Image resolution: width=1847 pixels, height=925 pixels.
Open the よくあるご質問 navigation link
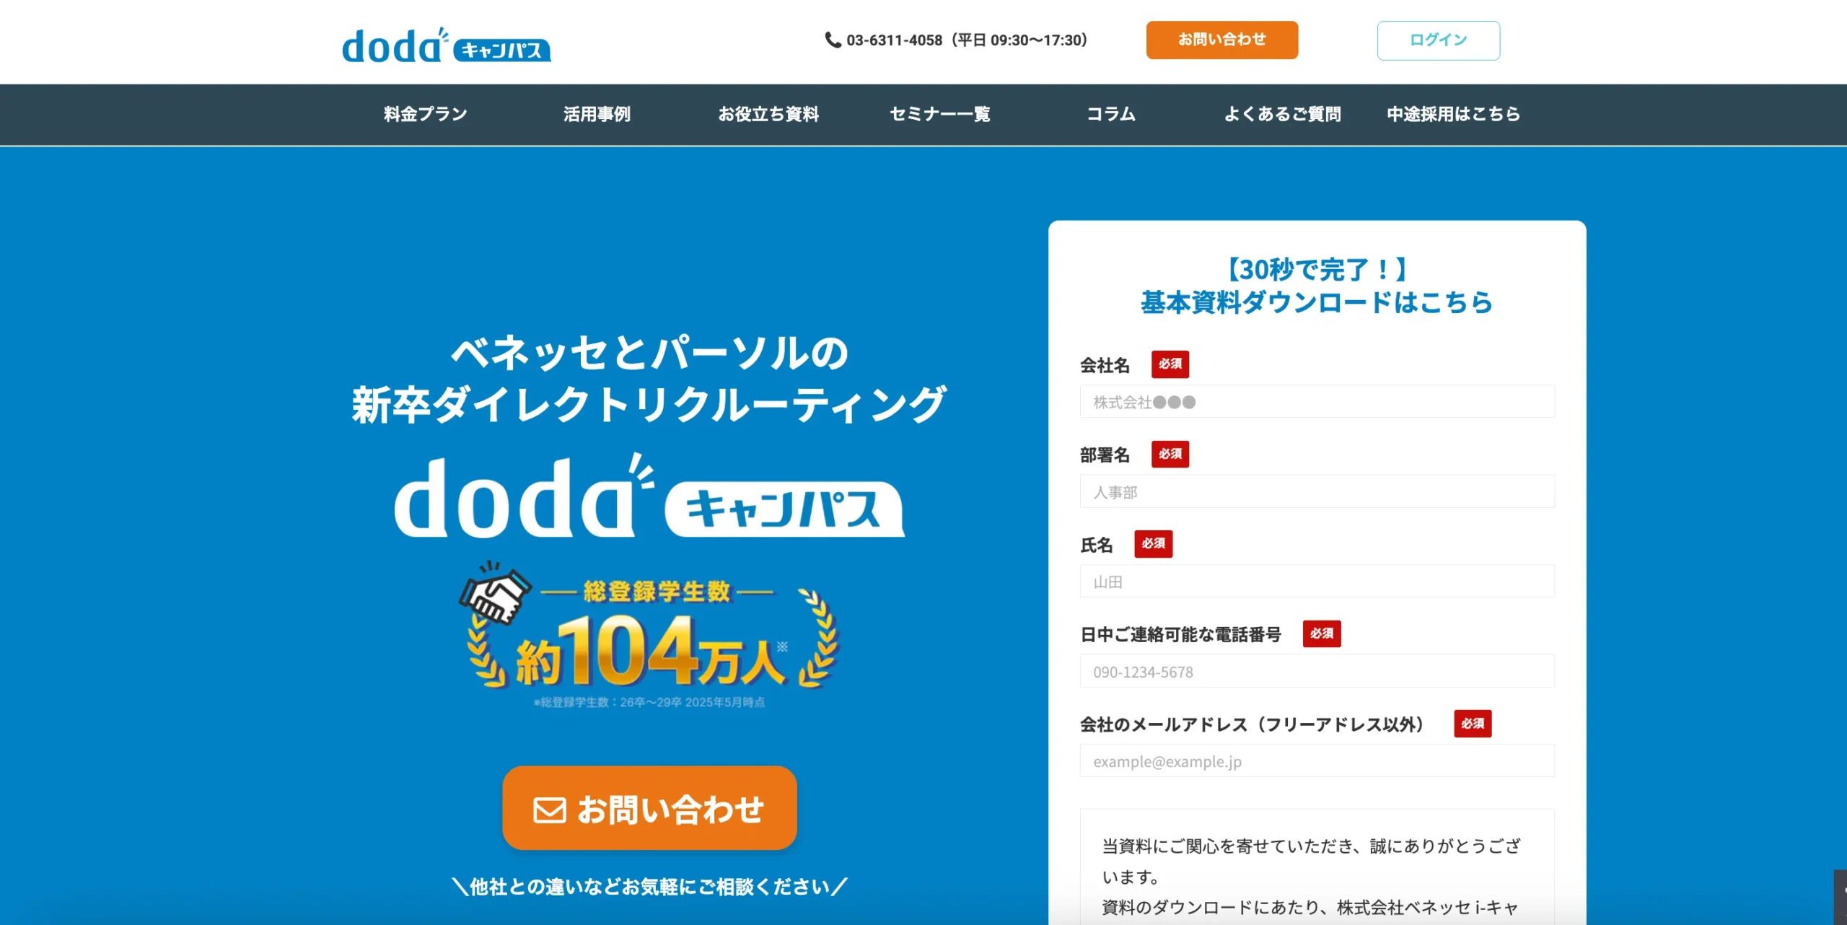coord(1282,114)
